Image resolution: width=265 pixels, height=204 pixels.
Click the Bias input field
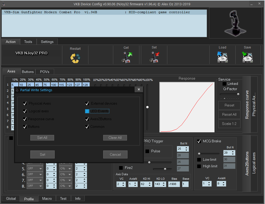[174, 184]
